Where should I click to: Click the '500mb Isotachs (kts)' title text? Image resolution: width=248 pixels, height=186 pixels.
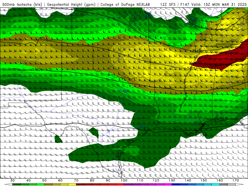click(22, 5)
